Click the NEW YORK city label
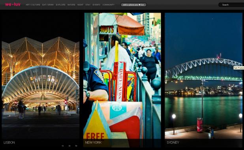 (x=93, y=142)
